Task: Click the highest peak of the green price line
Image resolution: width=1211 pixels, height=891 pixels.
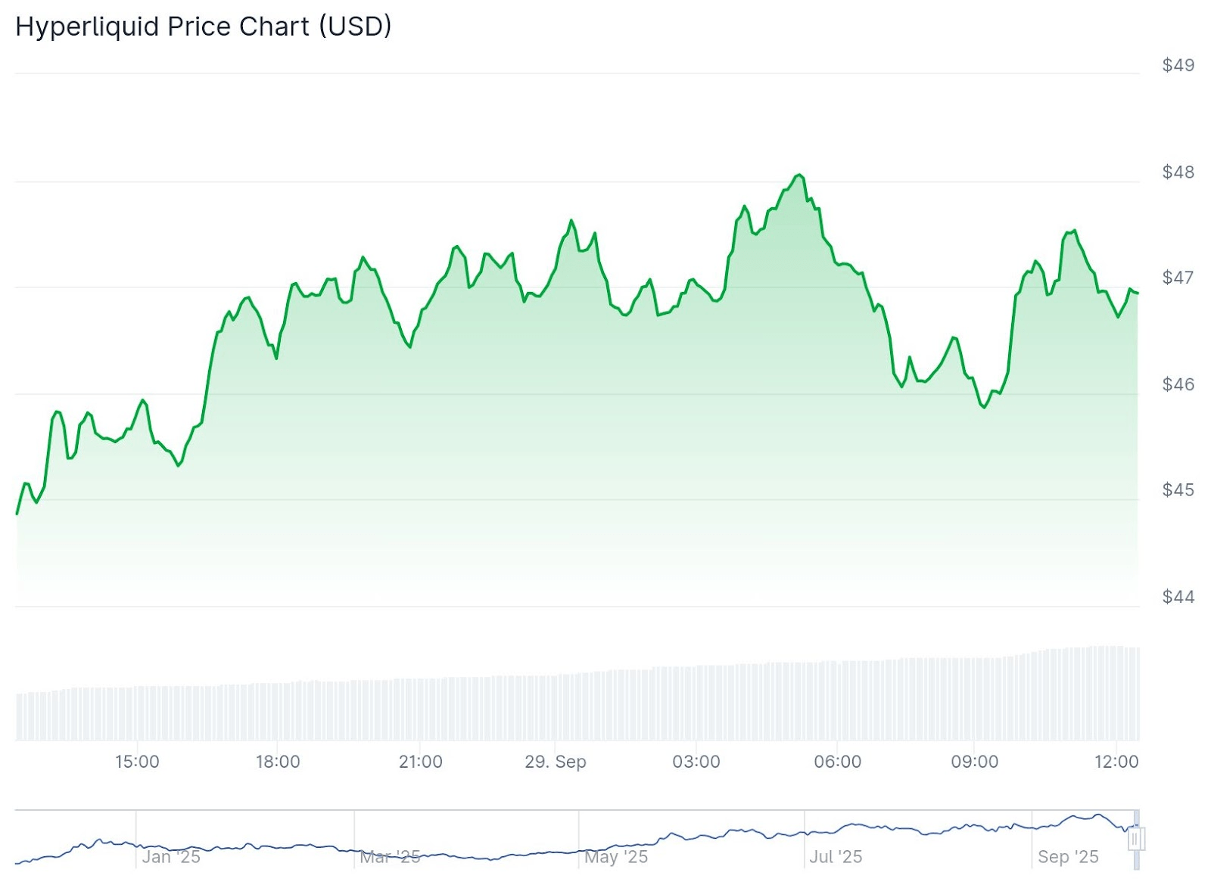Action: click(799, 175)
